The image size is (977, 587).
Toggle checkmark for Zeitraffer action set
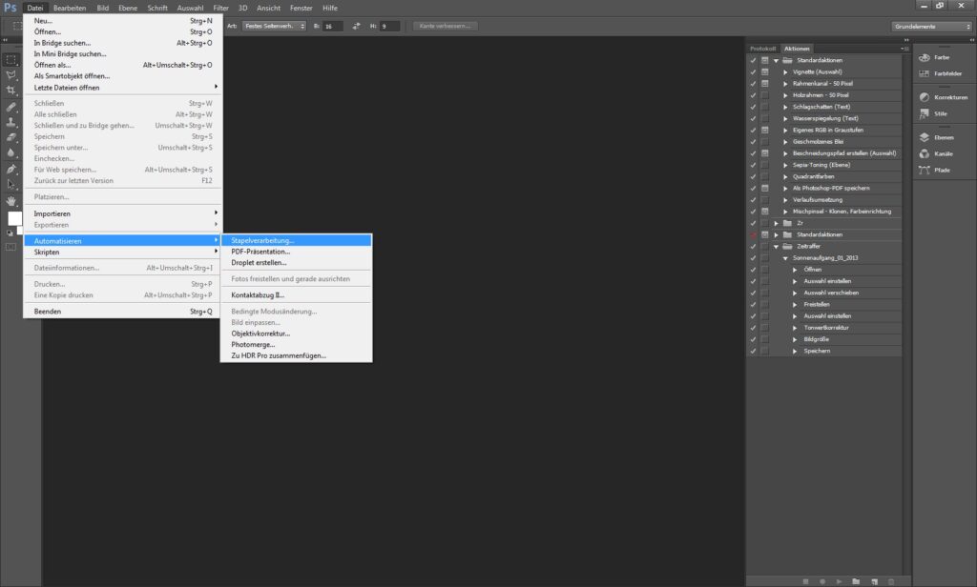click(753, 246)
